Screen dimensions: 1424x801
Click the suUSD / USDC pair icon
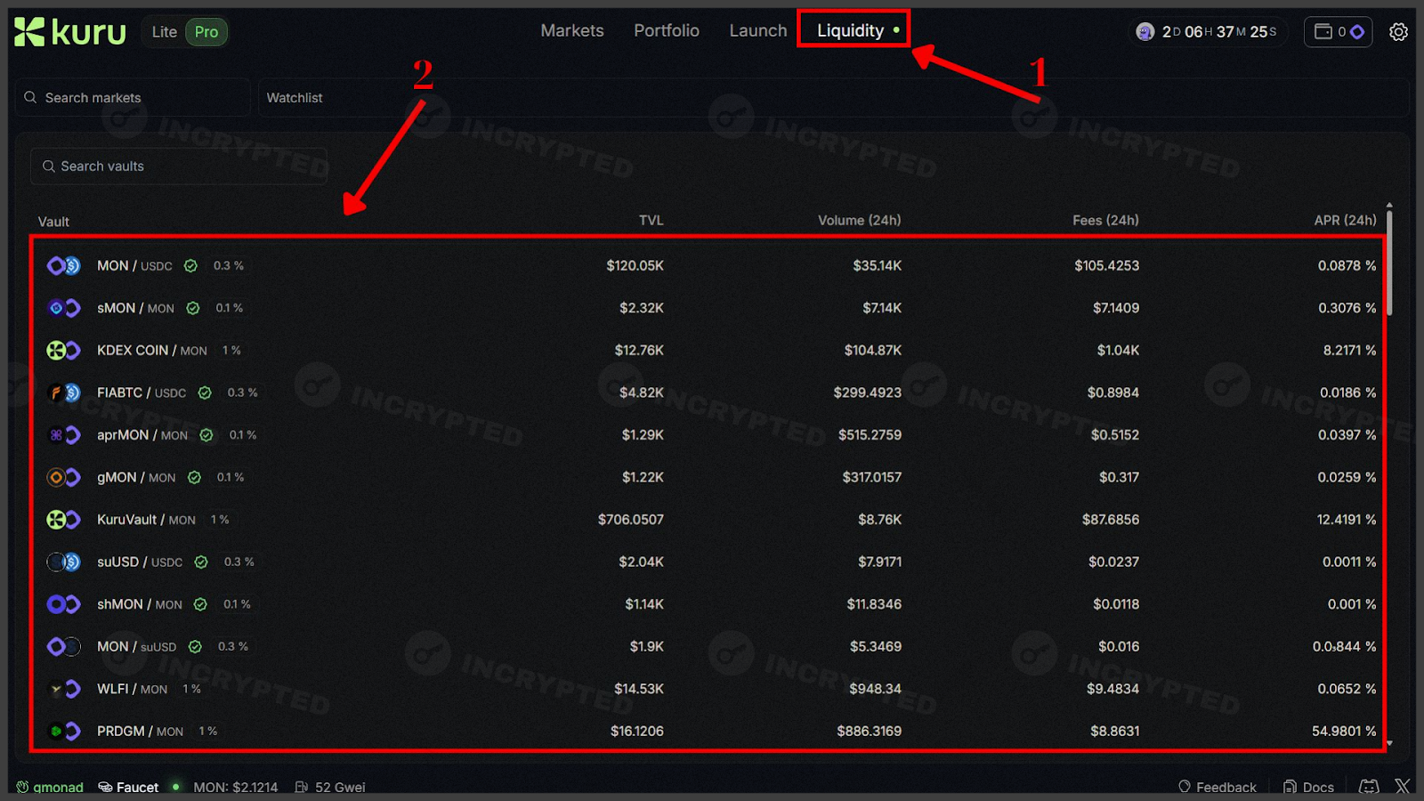click(x=64, y=562)
